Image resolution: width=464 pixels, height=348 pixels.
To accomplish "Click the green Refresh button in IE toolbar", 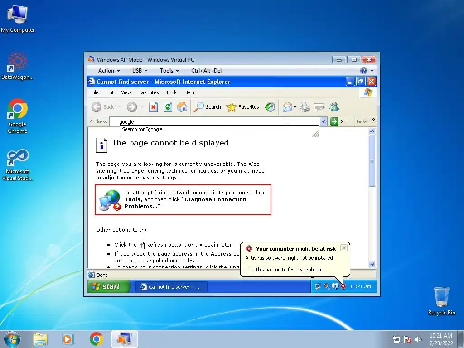I will [x=168, y=107].
